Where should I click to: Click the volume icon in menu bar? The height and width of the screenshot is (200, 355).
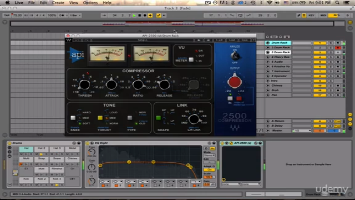tap(277, 3)
